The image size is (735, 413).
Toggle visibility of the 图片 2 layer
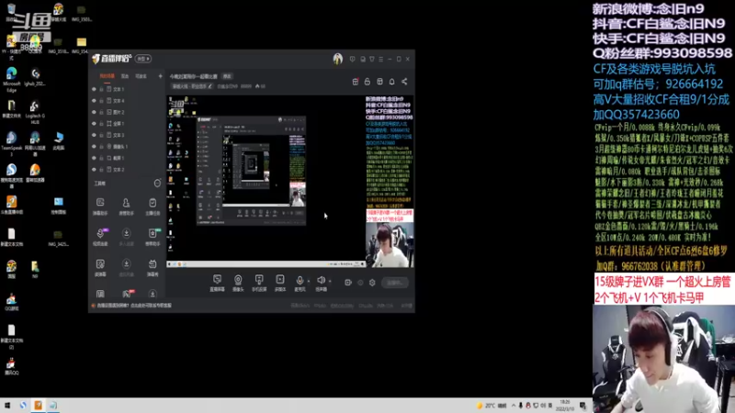(94, 112)
